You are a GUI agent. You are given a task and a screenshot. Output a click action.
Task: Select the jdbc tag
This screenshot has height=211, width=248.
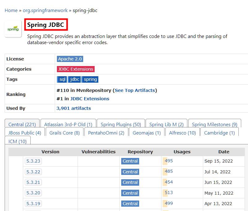pyautogui.click(x=74, y=79)
